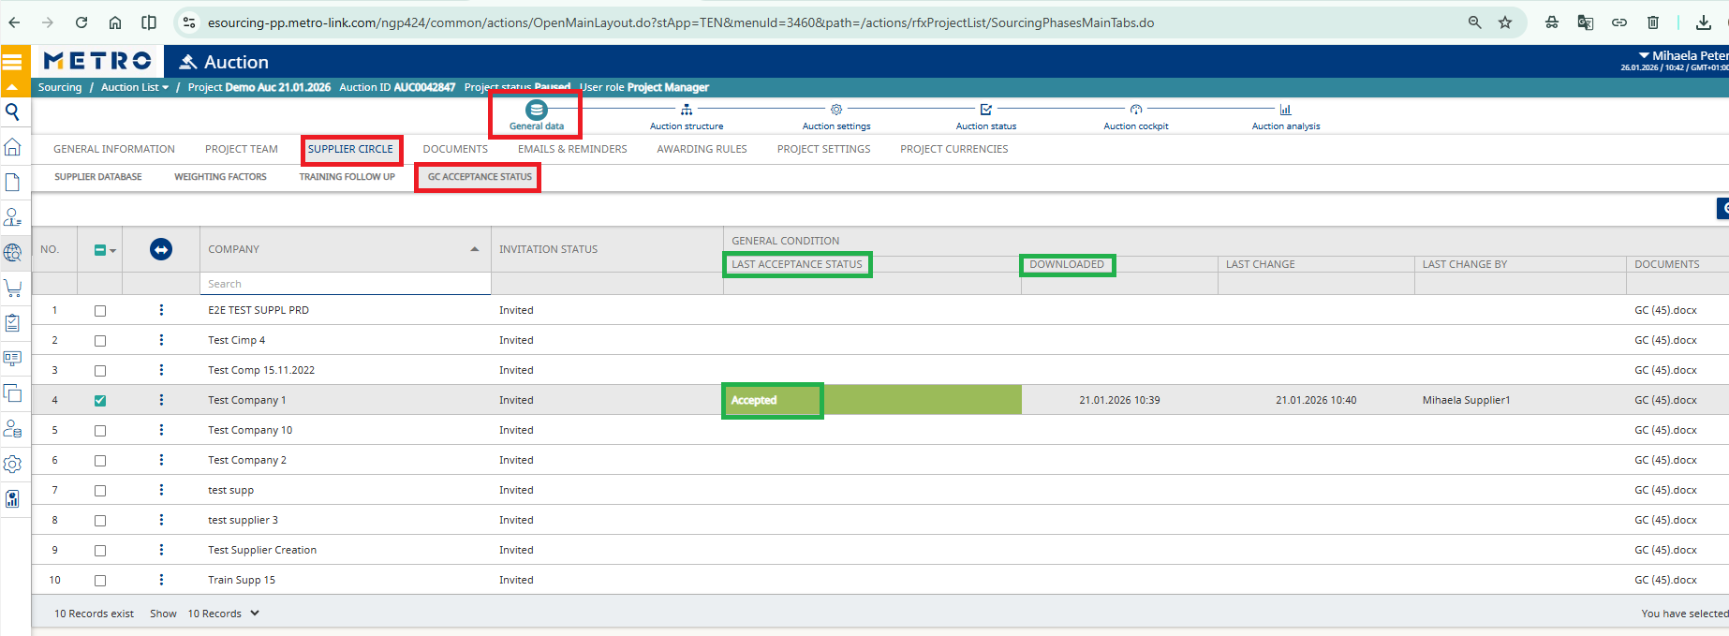
Task: Reload the page
Action: (x=81, y=22)
